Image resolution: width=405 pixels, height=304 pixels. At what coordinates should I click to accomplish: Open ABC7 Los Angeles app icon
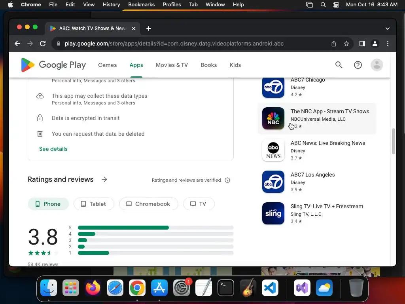[x=273, y=182]
